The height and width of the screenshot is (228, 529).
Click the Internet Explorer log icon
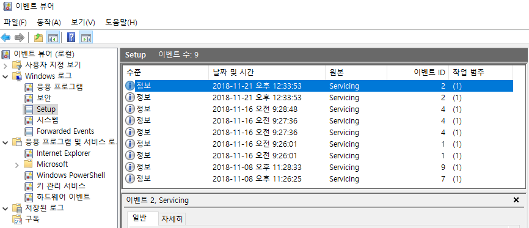click(29, 153)
